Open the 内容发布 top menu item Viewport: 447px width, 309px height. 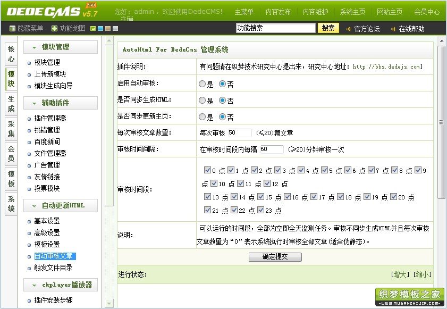(278, 12)
